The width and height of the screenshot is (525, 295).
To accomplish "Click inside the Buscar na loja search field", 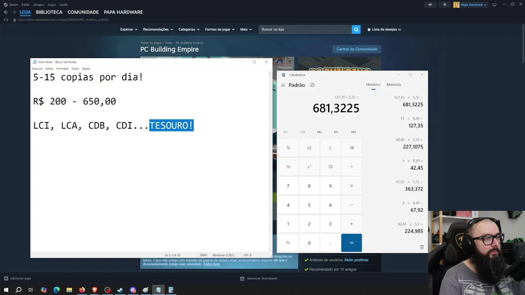I will pos(306,29).
